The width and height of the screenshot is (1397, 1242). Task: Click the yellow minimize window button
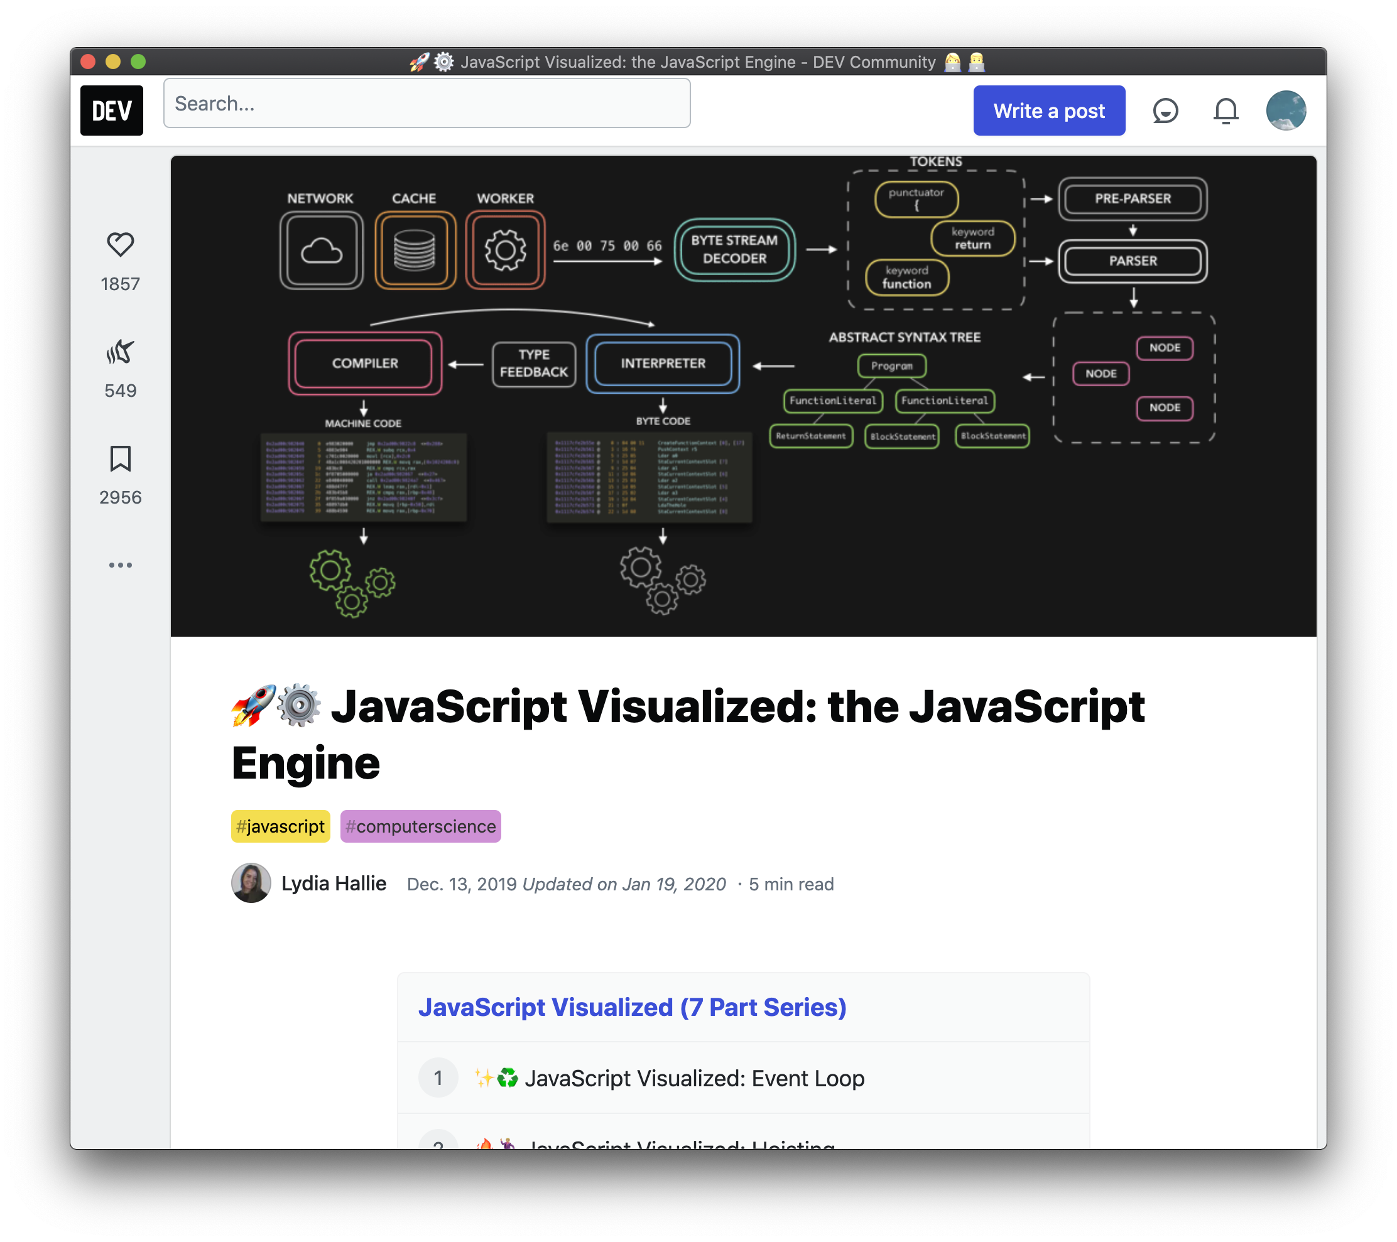[x=113, y=62]
